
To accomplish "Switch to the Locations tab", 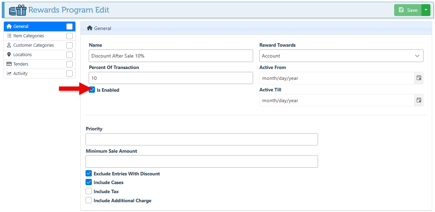I will 23,55.
